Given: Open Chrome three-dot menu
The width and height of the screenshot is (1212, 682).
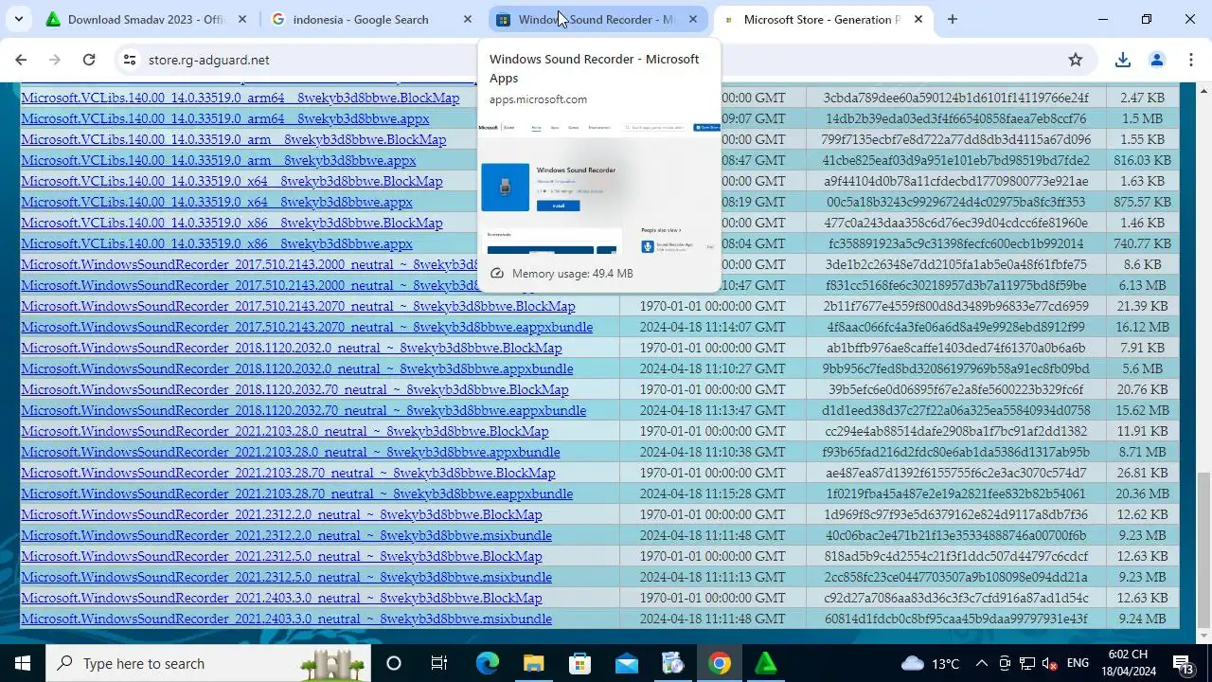Looking at the screenshot, I should tap(1191, 60).
